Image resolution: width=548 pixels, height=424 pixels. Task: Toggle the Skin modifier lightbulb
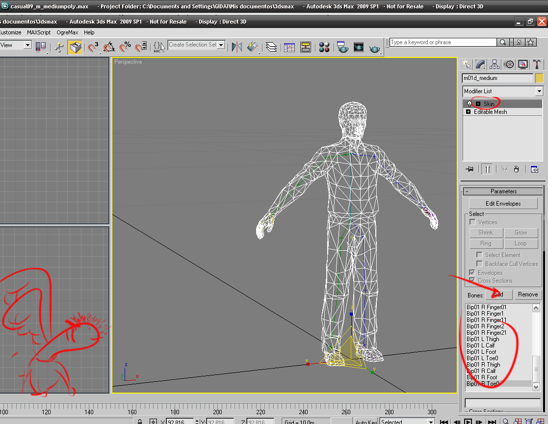pos(470,104)
